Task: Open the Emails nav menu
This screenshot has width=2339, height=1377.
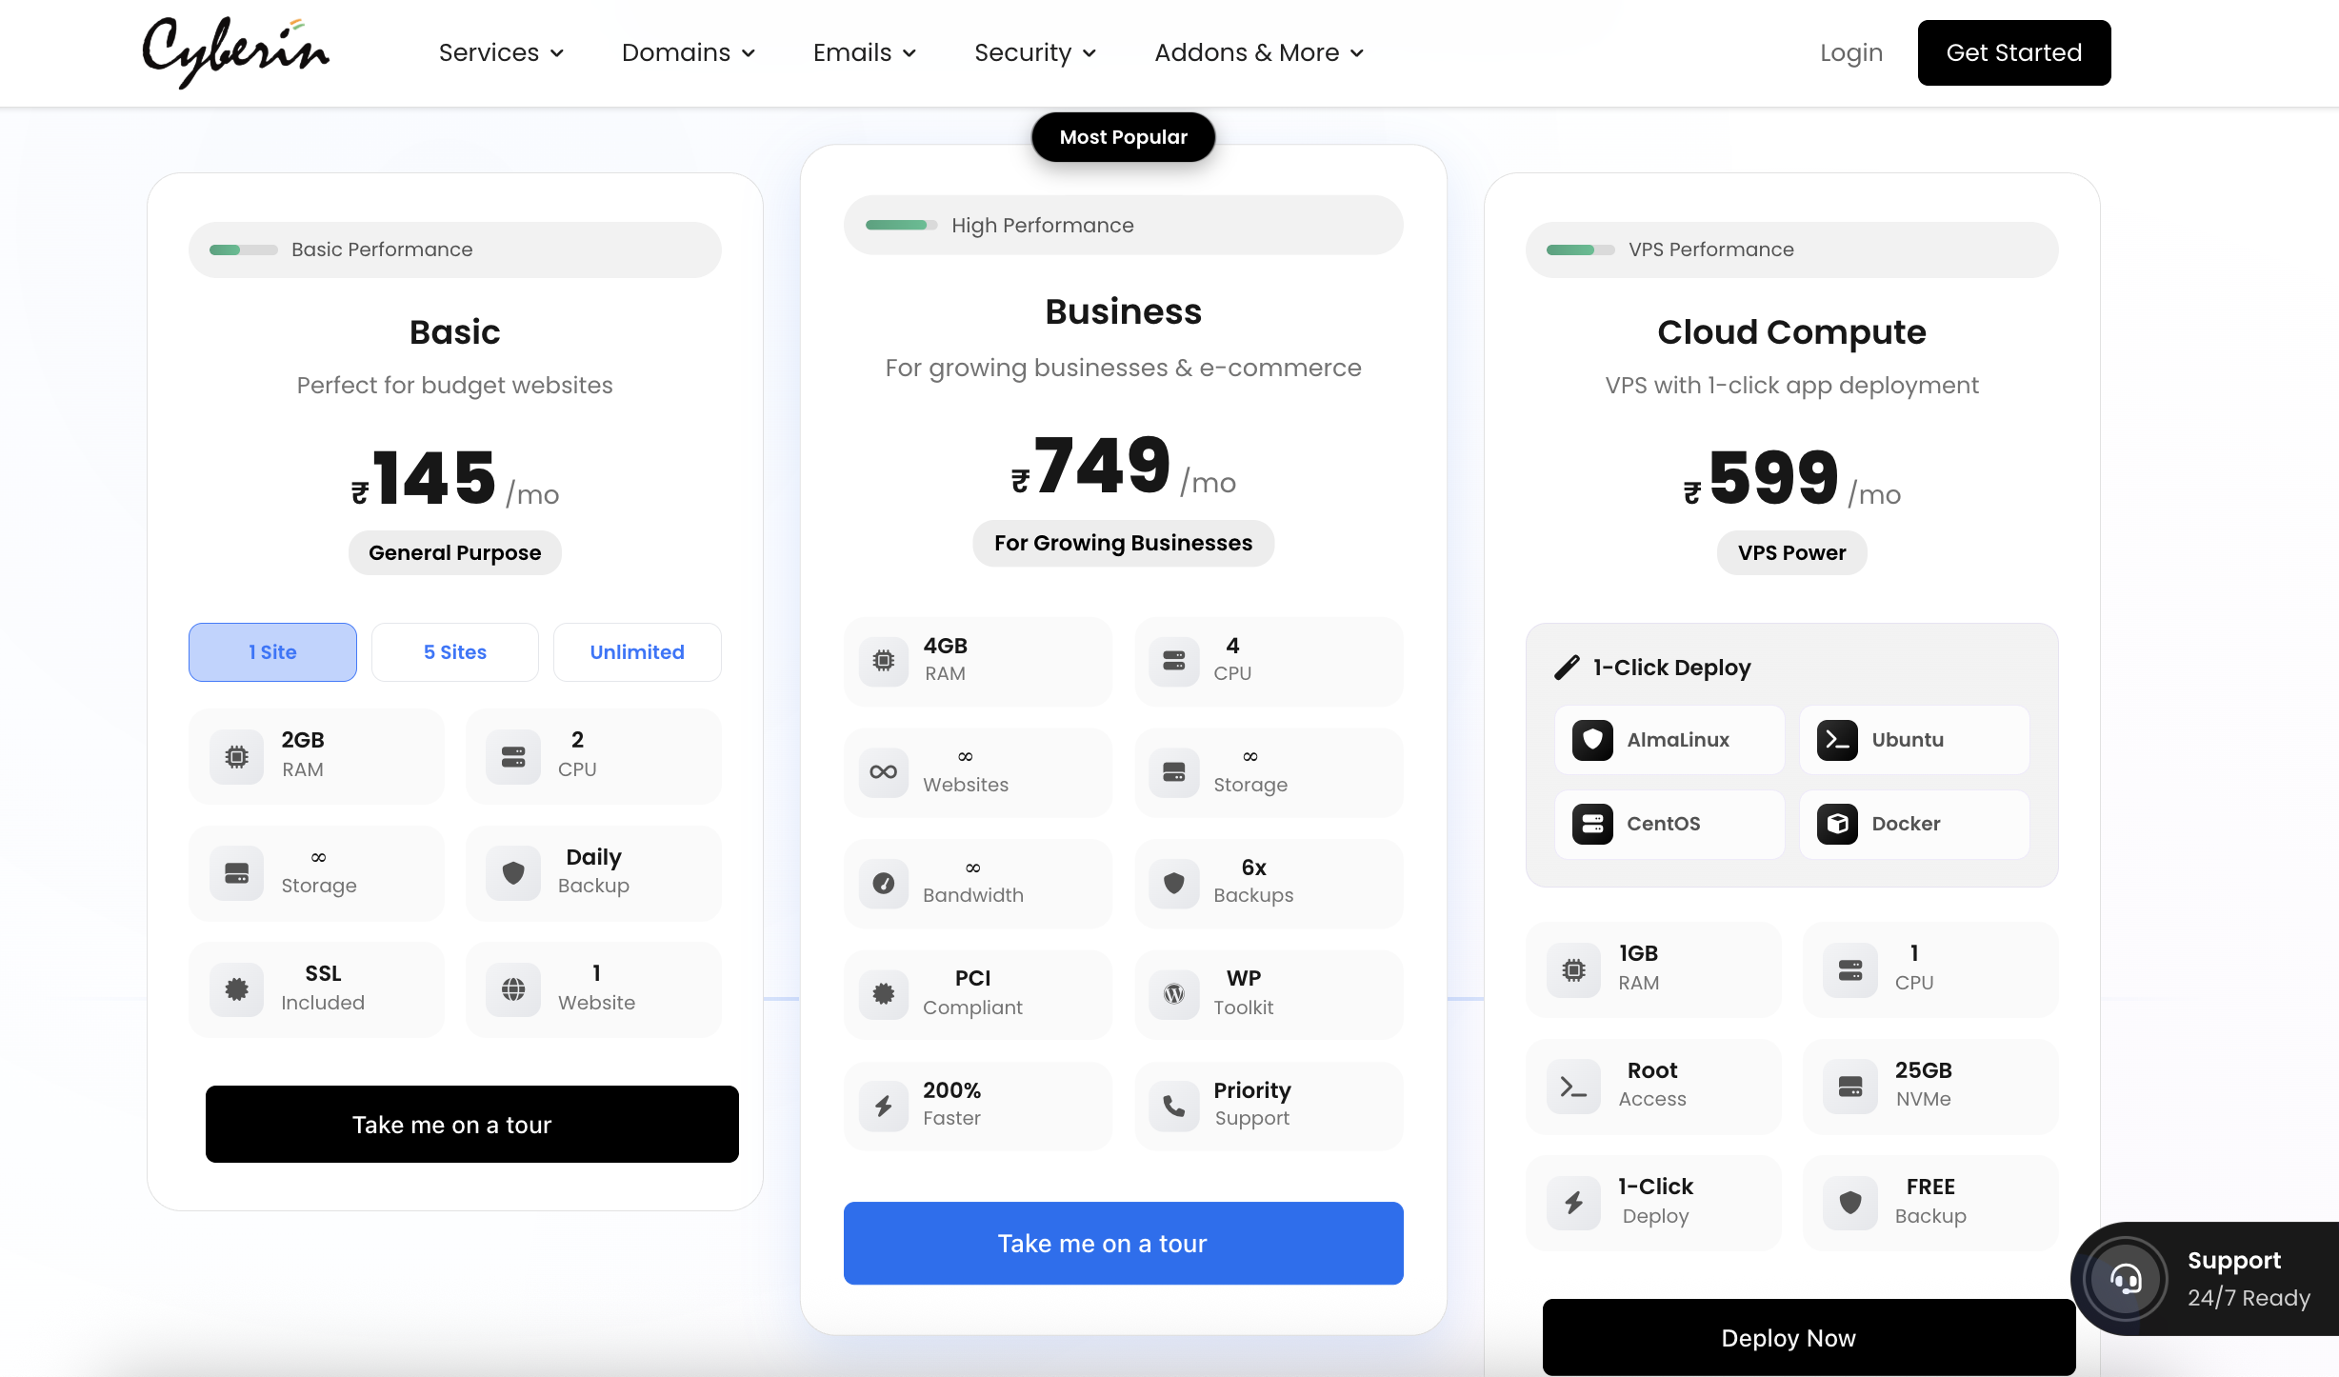Action: coord(865,52)
